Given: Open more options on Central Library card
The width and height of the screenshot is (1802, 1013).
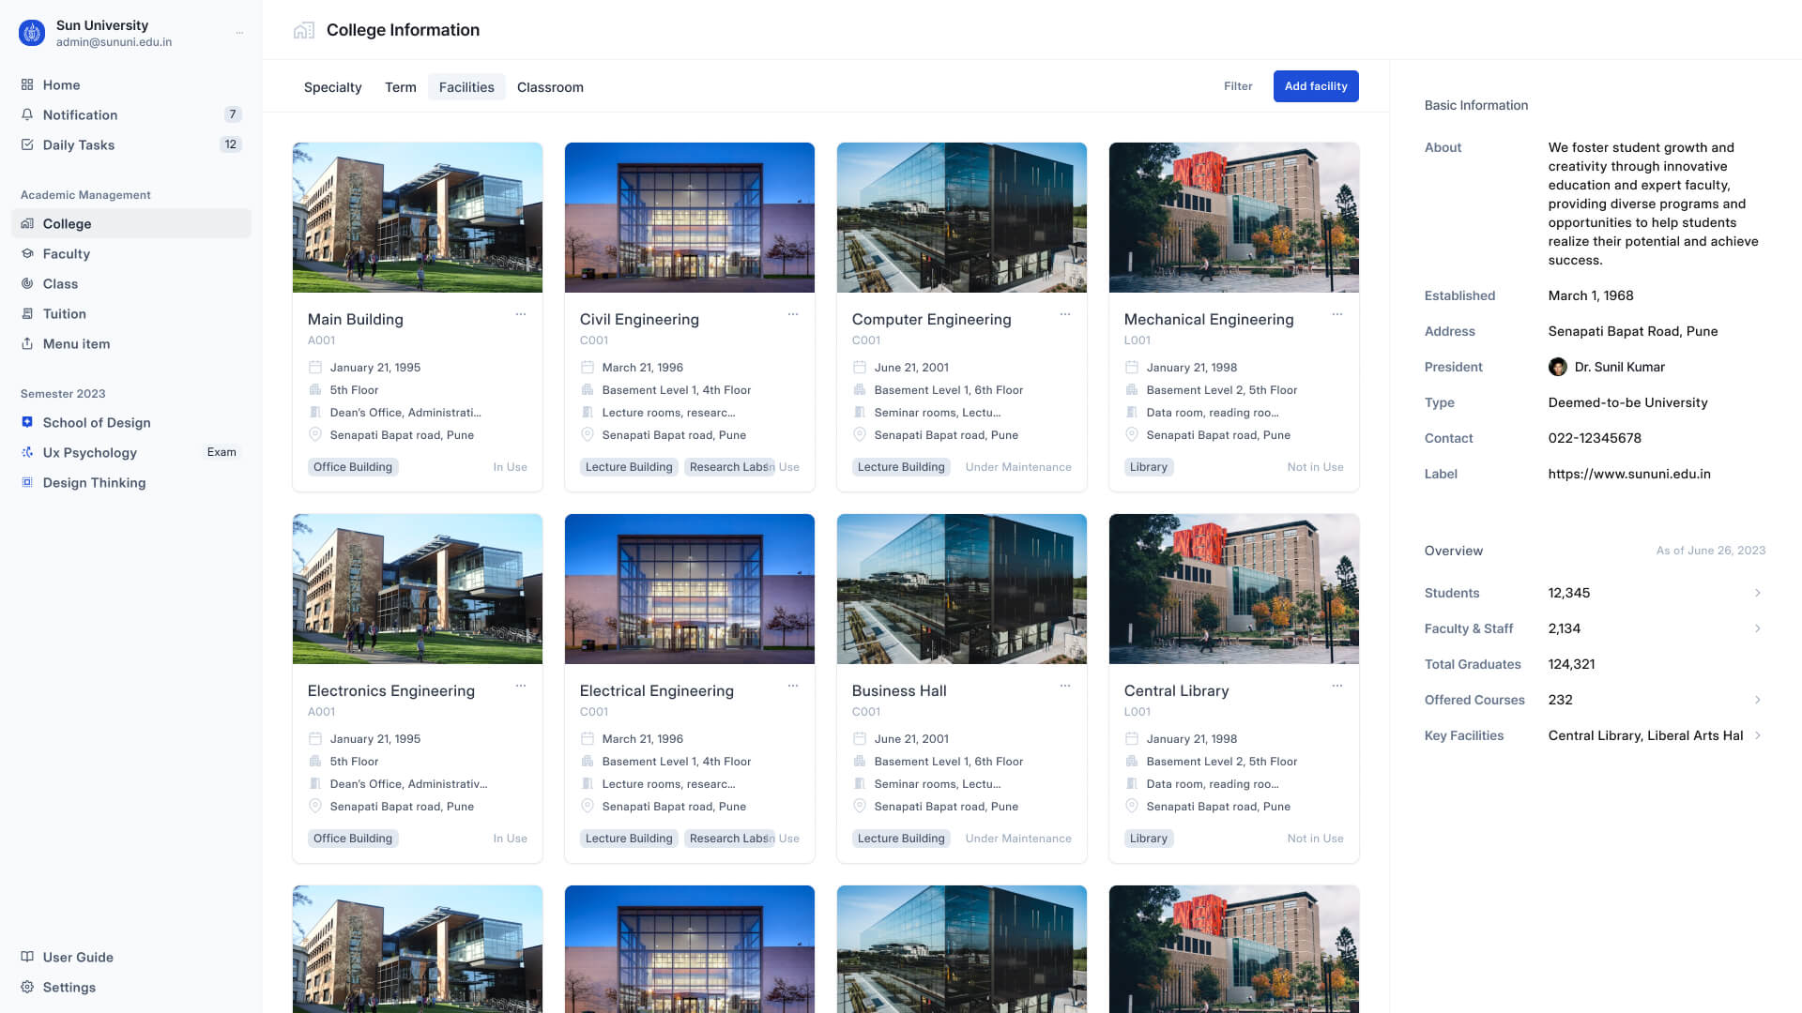Looking at the screenshot, I should [1337, 686].
